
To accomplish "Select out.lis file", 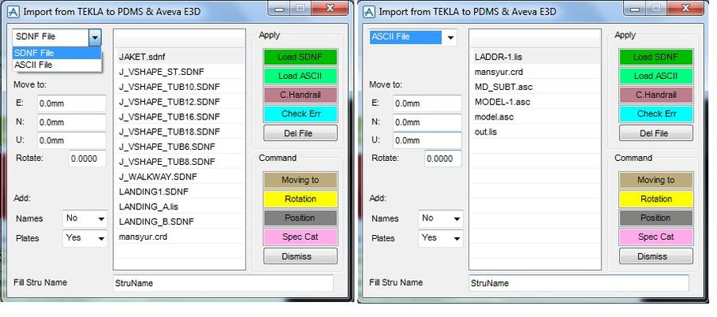I will pyautogui.click(x=535, y=131).
